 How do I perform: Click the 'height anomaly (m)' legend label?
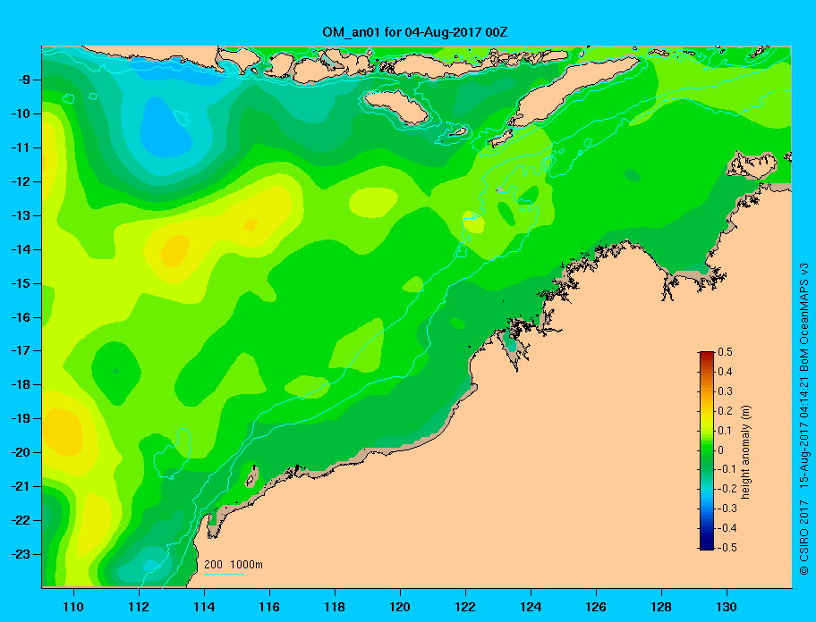pos(745,452)
